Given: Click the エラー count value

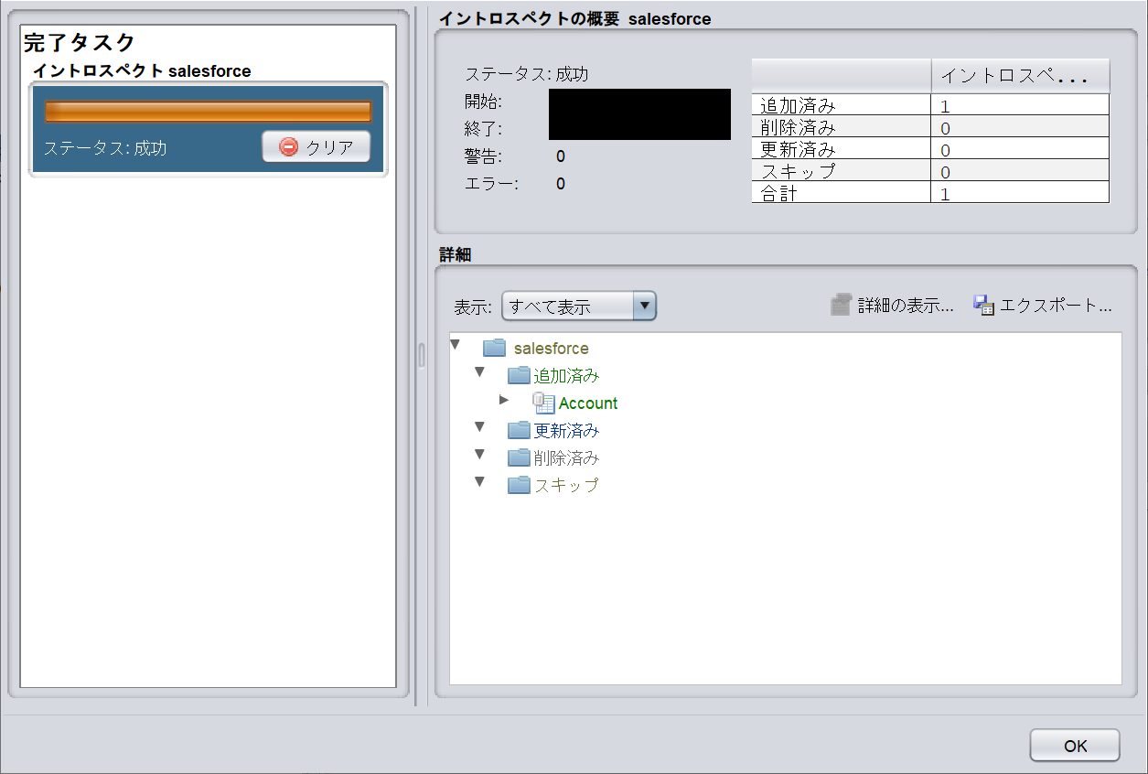Looking at the screenshot, I should (561, 184).
